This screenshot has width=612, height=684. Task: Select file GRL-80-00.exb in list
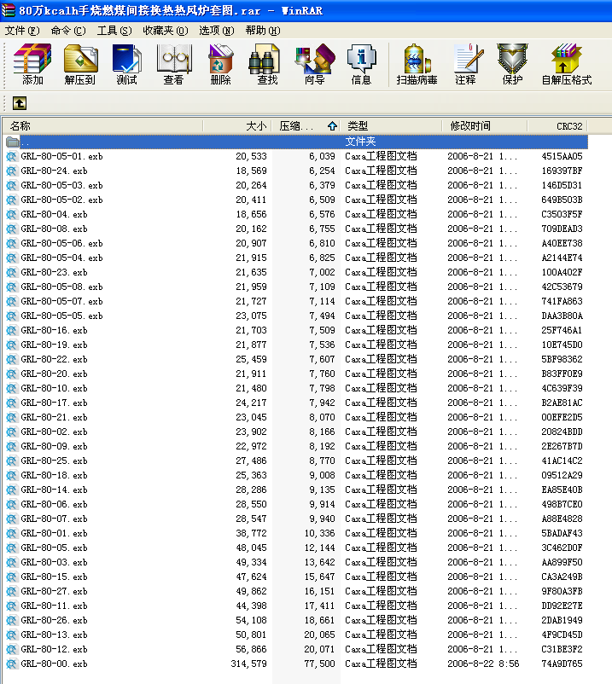[x=54, y=664]
